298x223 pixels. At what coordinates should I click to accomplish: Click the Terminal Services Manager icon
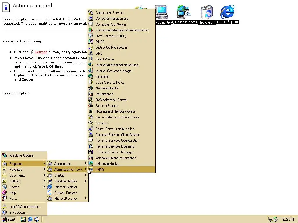click(x=91, y=152)
